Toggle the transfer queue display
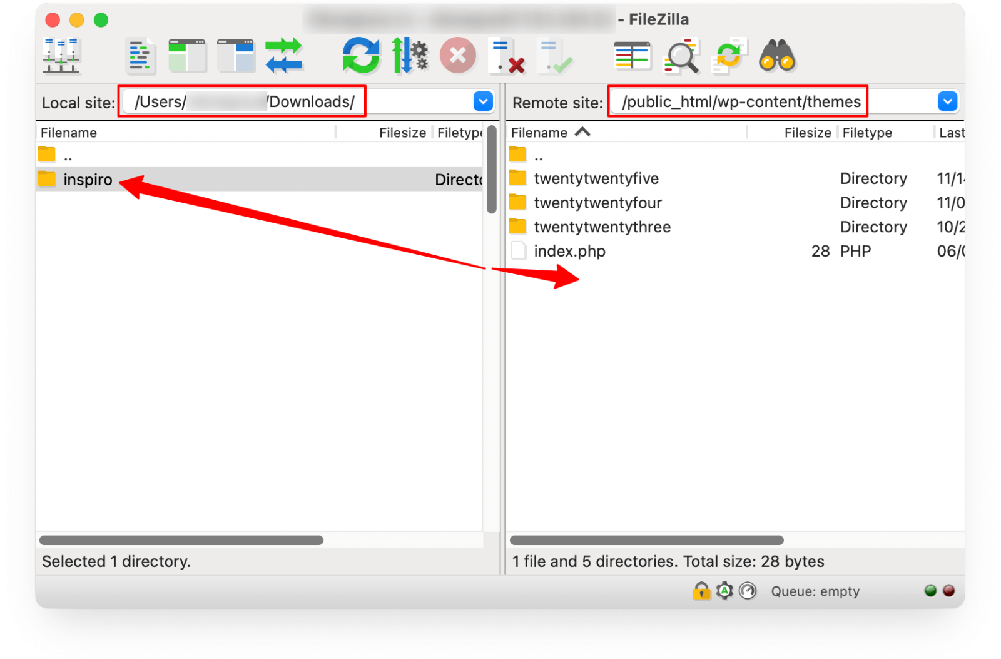 click(284, 56)
